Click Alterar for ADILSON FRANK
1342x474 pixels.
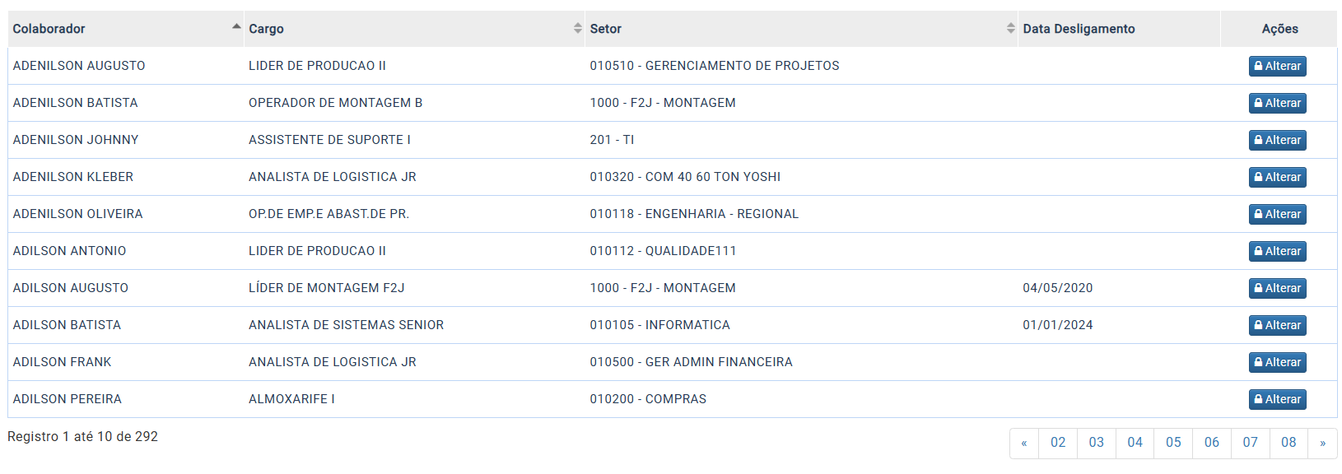[1277, 362]
